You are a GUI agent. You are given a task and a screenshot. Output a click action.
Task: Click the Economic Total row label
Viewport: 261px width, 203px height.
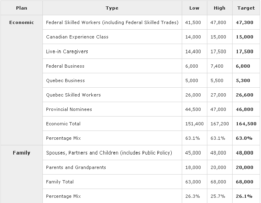pos(63,124)
